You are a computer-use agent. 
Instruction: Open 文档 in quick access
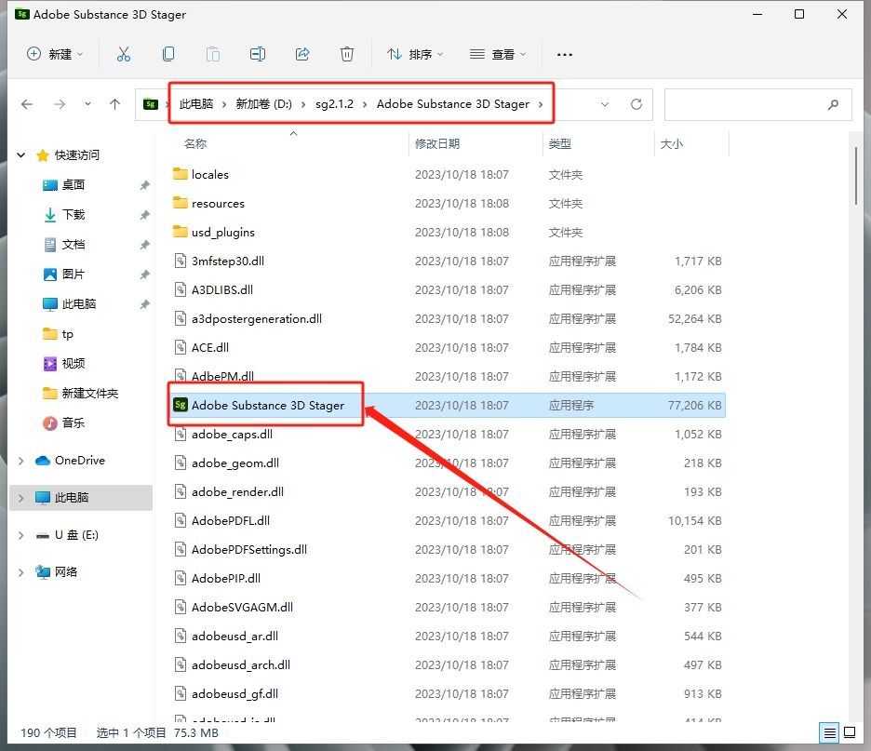(x=73, y=245)
